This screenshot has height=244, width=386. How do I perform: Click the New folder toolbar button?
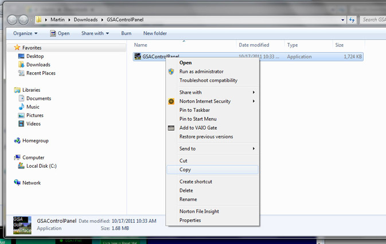tap(155, 33)
